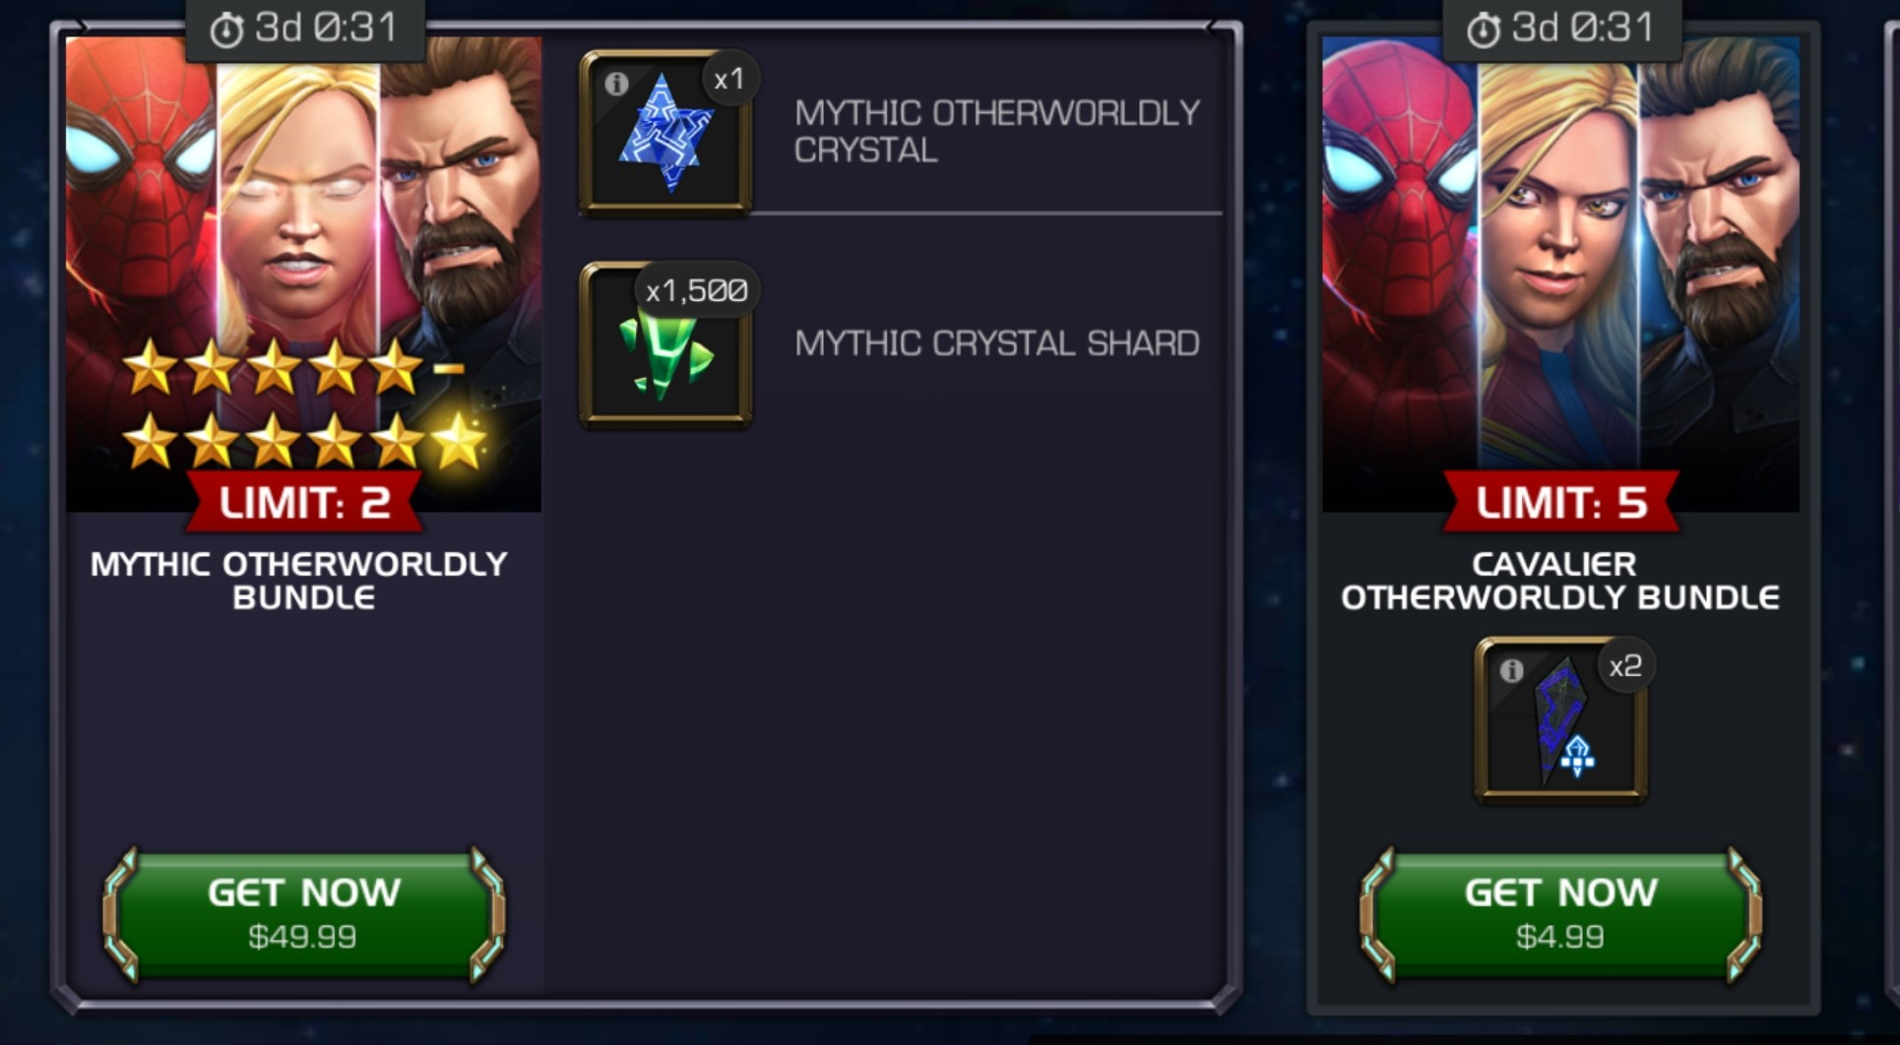Select the Mythic Crystal Shard label text
Image resolution: width=1900 pixels, height=1045 pixels.
[996, 343]
